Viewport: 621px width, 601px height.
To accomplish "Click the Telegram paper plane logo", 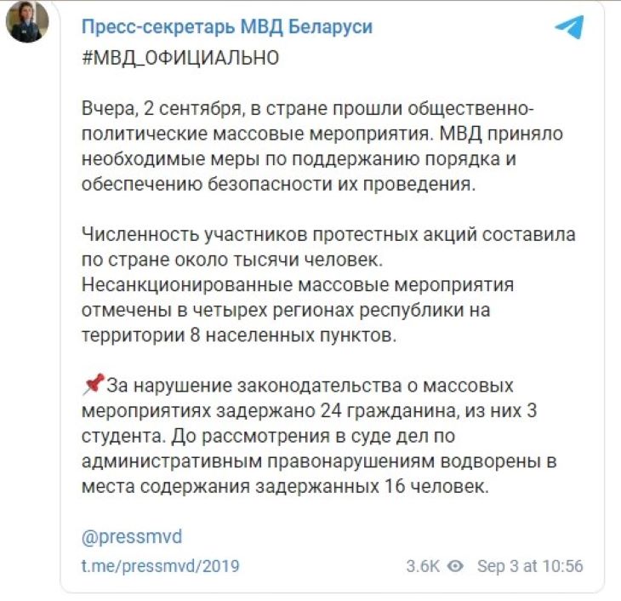I will (569, 27).
